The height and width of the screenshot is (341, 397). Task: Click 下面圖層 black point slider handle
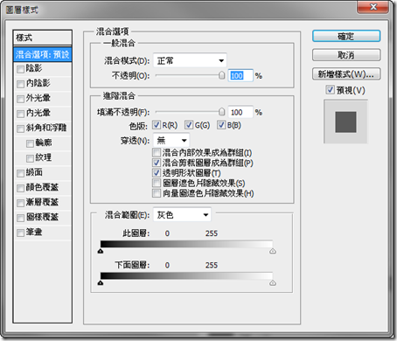[x=101, y=282]
